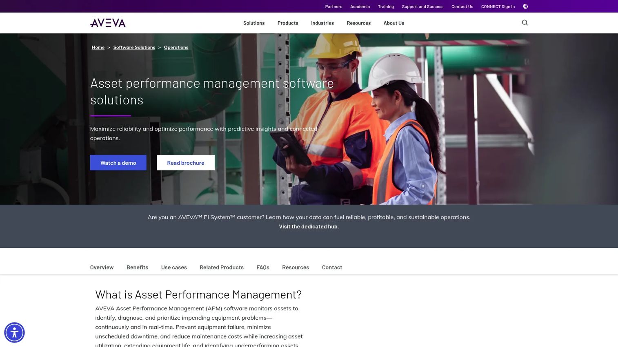The image size is (618, 347).
Task: Go to the FAQs tab
Action: [x=263, y=267]
